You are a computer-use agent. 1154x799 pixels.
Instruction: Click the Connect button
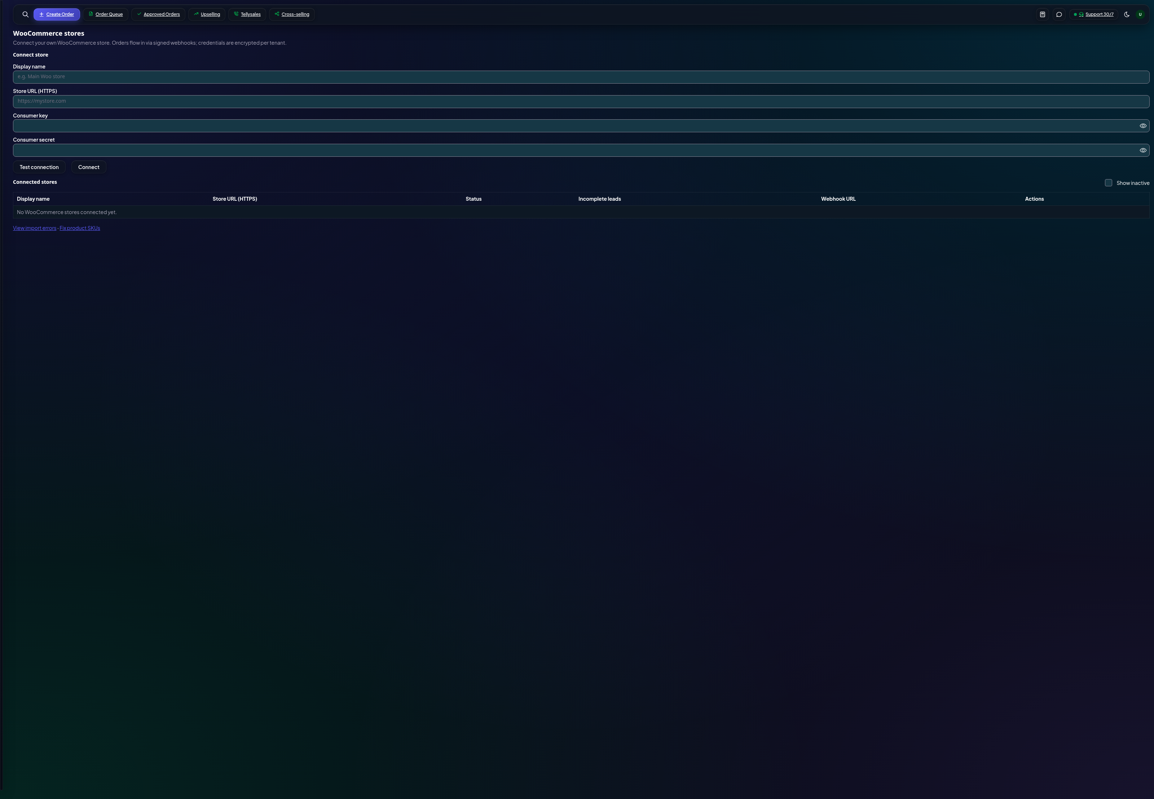tap(89, 167)
